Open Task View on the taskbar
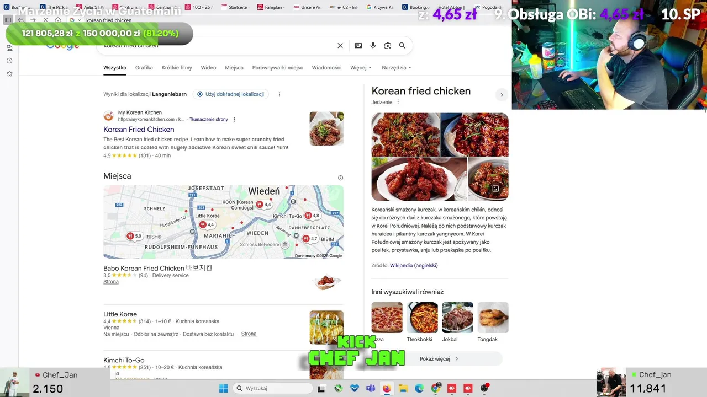Image resolution: width=707 pixels, height=397 pixels. pos(321,388)
